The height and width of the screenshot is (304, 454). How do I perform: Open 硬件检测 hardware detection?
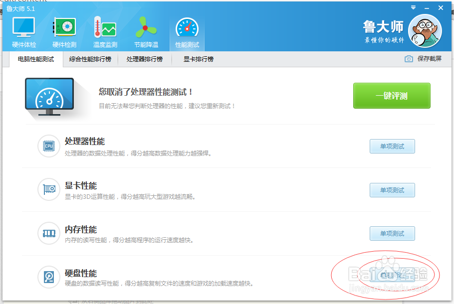click(64, 32)
